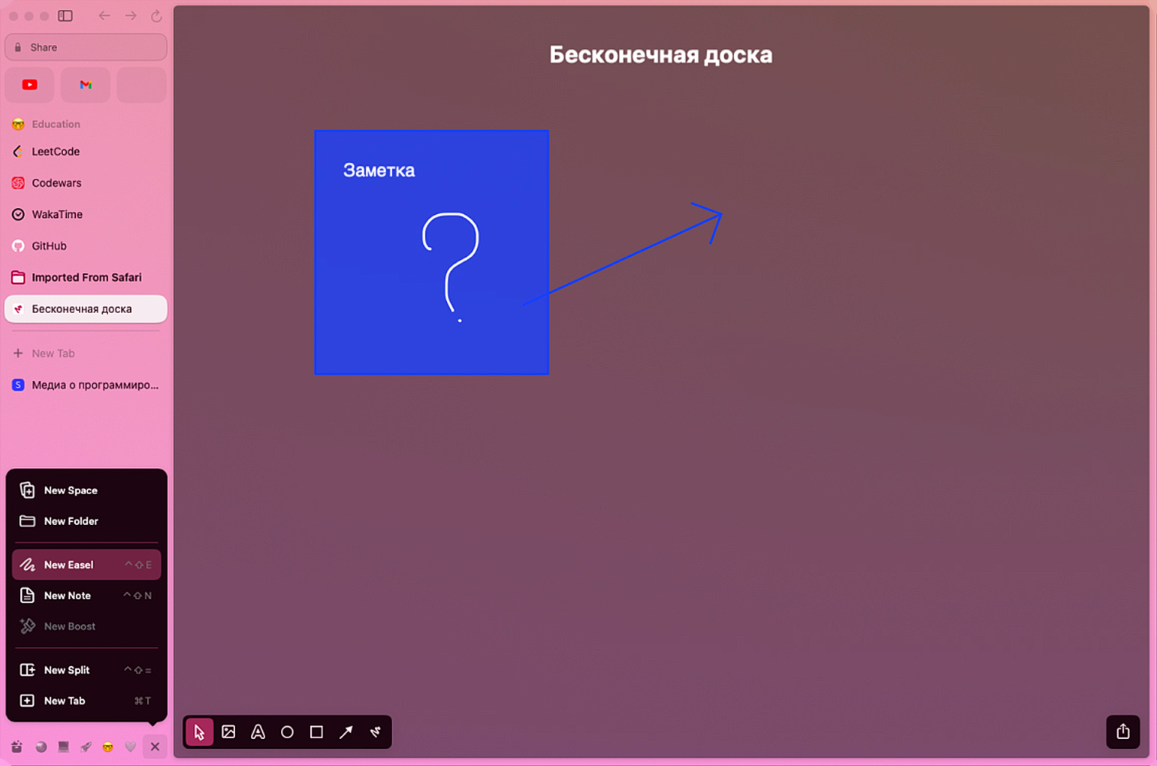This screenshot has height=766, width=1157.
Task: Click the Share address bar
Action: [86, 47]
